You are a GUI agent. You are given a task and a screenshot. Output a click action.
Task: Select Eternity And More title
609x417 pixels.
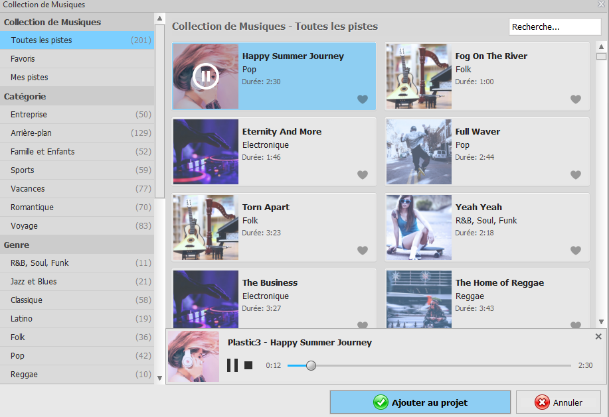pyautogui.click(x=282, y=132)
